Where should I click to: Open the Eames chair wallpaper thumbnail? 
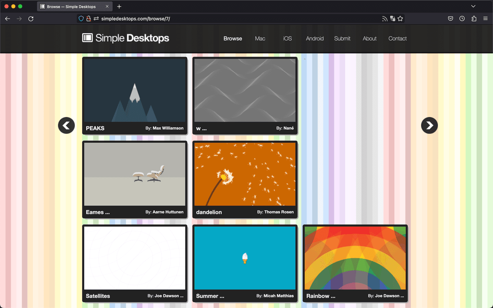click(x=135, y=174)
